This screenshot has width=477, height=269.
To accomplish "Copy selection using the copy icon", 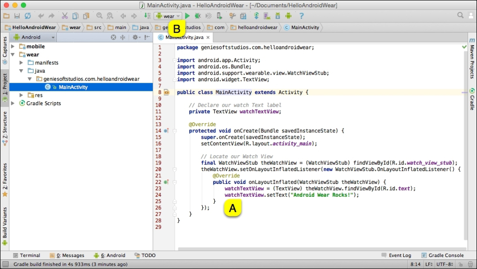I will (x=75, y=16).
